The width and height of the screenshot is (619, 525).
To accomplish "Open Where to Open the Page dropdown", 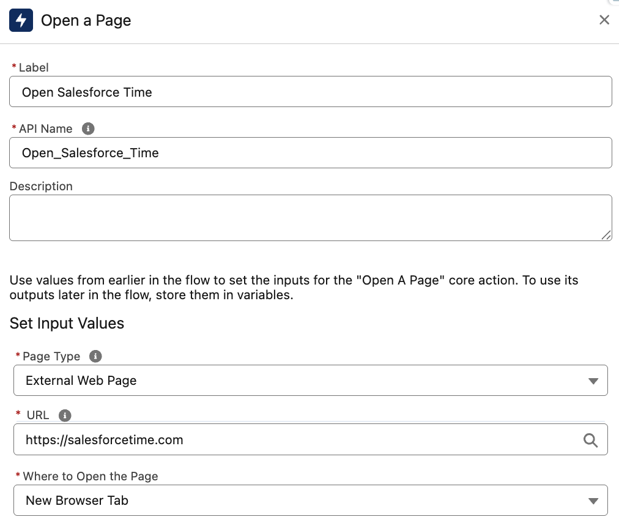I will click(x=311, y=500).
